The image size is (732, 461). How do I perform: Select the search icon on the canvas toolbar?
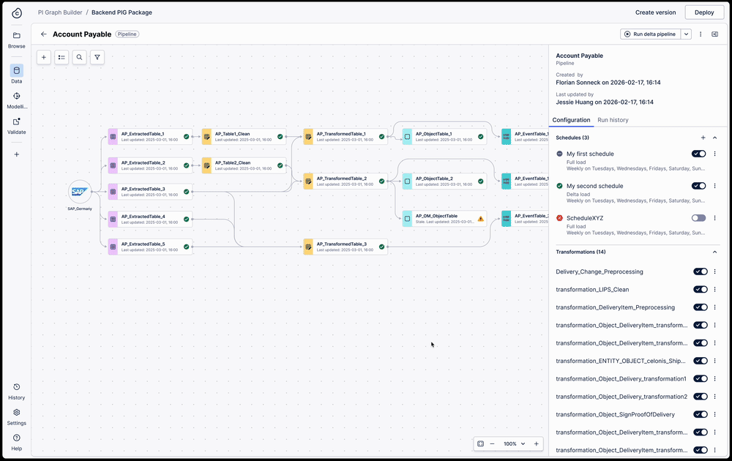pos(80,57)
